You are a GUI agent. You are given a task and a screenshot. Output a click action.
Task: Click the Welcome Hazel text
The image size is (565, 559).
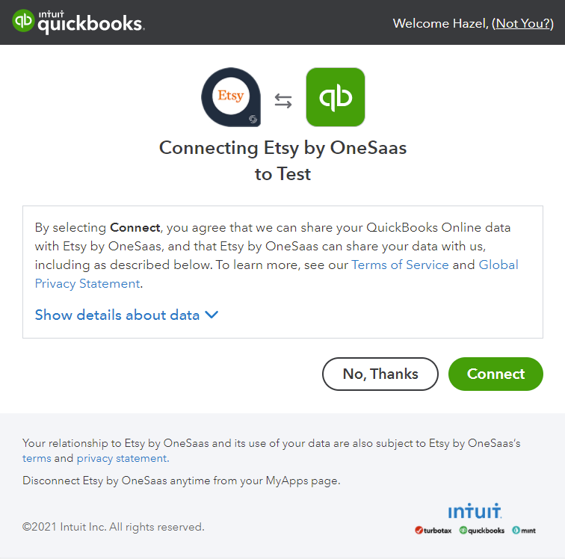440,23
